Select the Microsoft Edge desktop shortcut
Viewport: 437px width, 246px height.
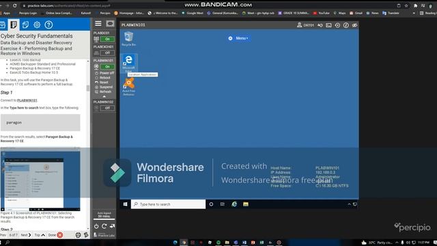click(x=128, y=64)
